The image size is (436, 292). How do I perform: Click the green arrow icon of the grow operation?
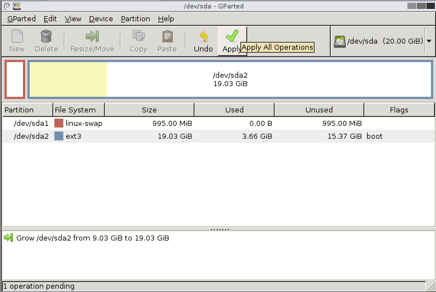pyautogui.click(x=8, y=238)
